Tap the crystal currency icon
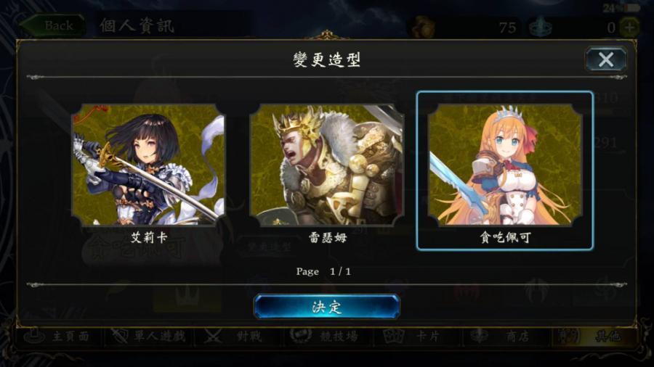This screenshot has height=367, width=654. pyautogui.click(x=540, y=27)
